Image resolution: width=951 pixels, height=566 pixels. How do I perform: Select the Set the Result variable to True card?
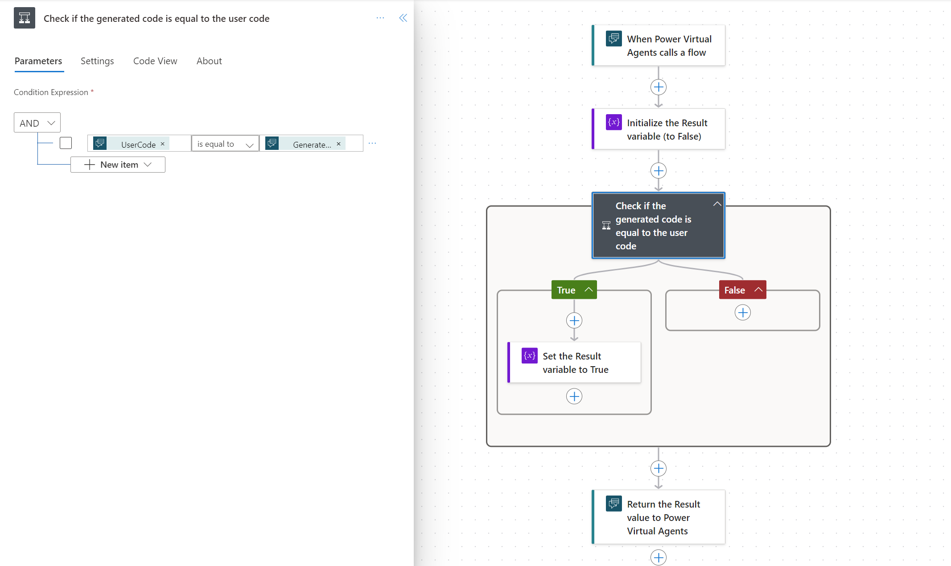click(574, 363)
